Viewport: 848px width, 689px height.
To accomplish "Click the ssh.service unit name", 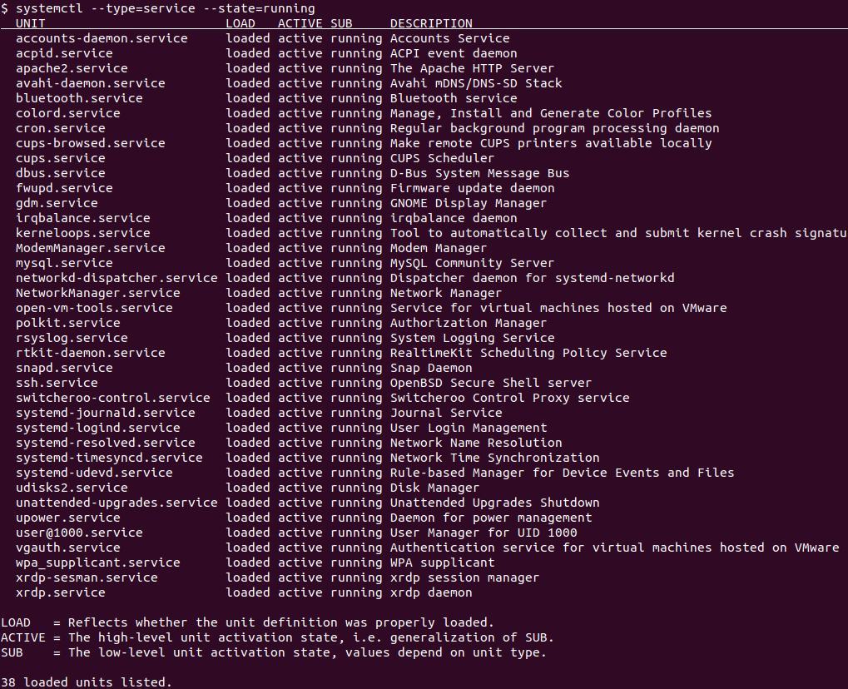I will (x=57, y=383).
